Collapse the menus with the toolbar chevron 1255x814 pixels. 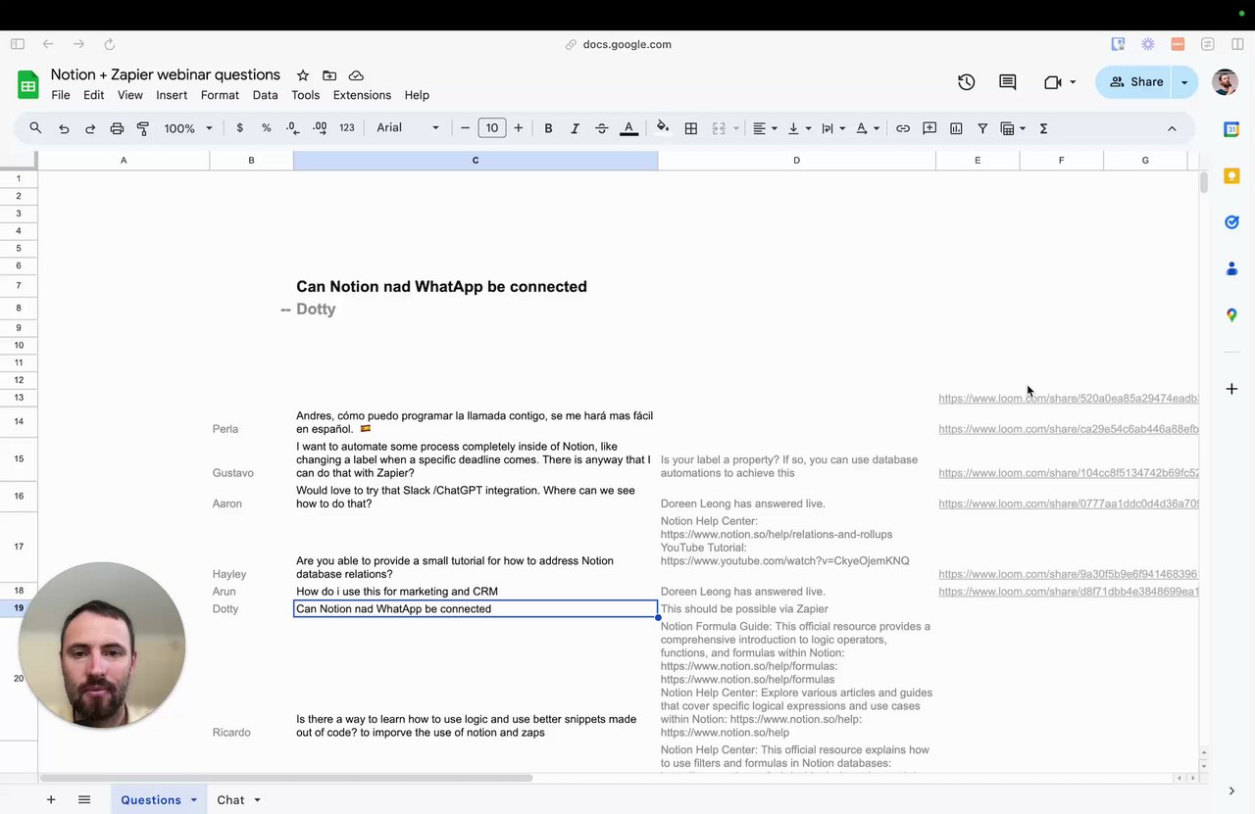point(1172,128)
